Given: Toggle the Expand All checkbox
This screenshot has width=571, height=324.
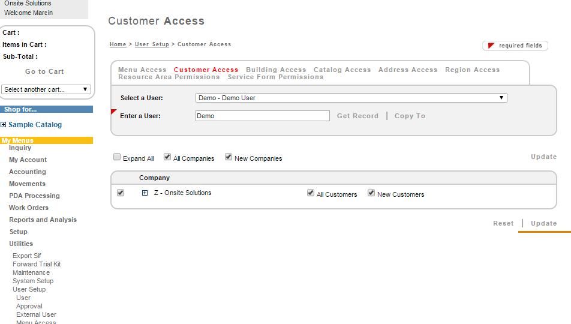Looking at the screenshot, I should click(117, 157).
